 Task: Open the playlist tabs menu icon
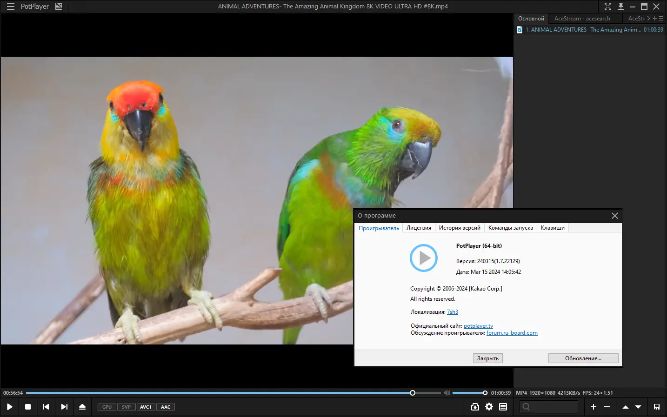coord(661,19)
